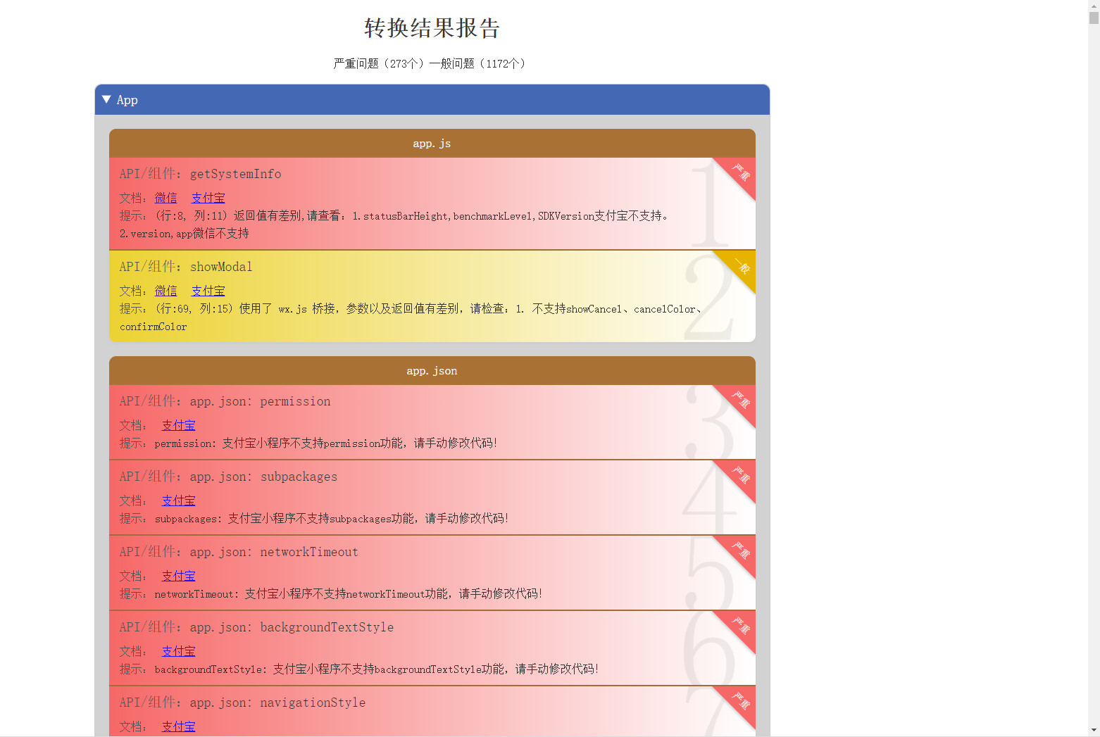Screen dimensions: 1100x737
Task: Click the 严重问题（273个）summary text
Action: [381, 63]
